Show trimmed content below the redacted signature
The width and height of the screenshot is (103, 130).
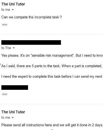coord(5,94)
